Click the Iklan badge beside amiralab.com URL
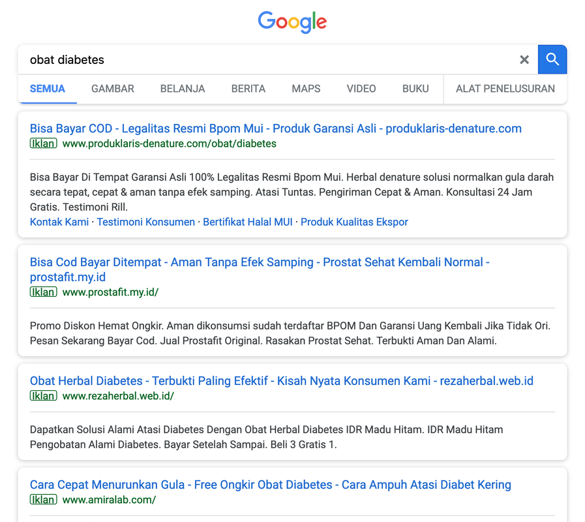The height and width of the screenshot is (522, 585). pyautogui.click(x=43, y=500)
